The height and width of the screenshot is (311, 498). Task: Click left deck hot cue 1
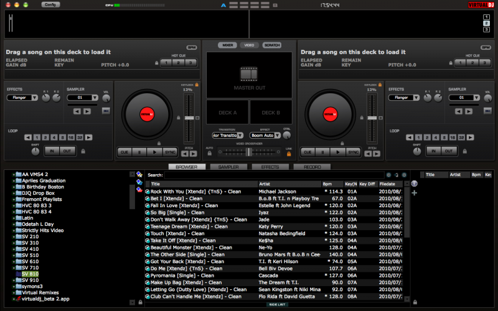pos(166,63)
